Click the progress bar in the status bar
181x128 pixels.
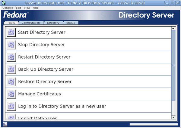(154, 124)
